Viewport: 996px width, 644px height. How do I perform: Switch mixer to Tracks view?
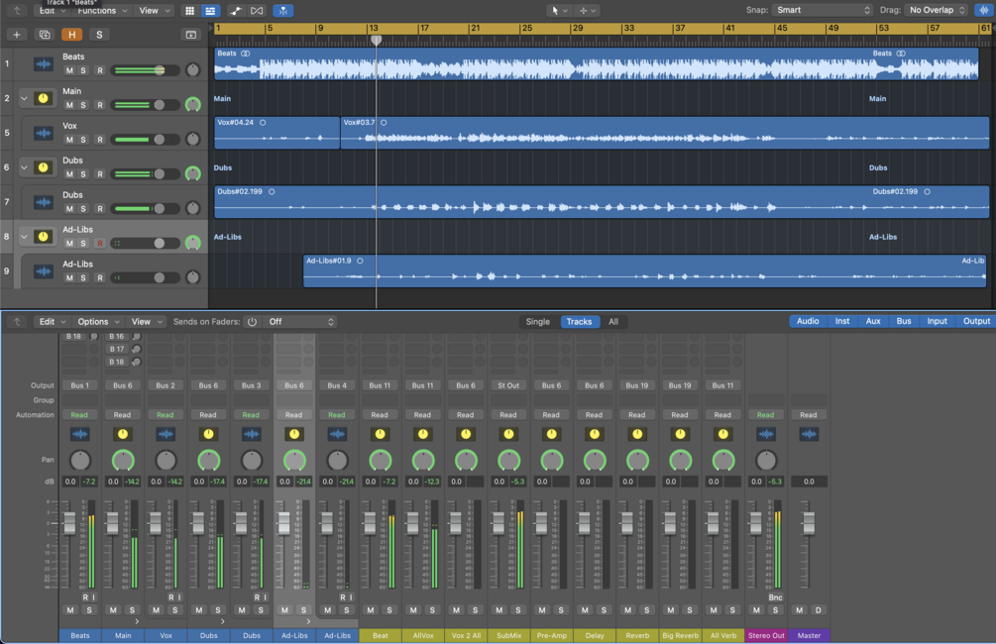(580, 321)
